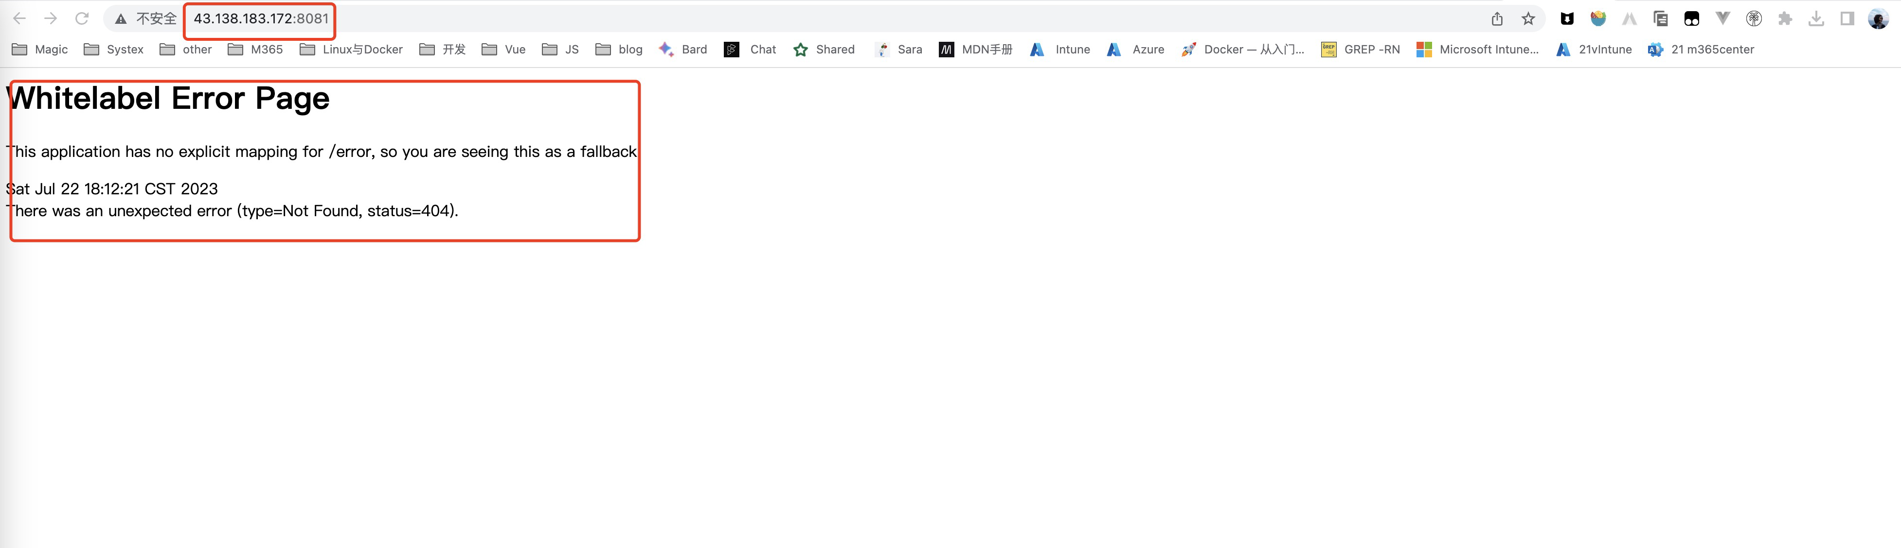This screenshot has height=548, width=1901.
Task: Open the palm tree extension icon
Action: click(x=1754, y=18)
